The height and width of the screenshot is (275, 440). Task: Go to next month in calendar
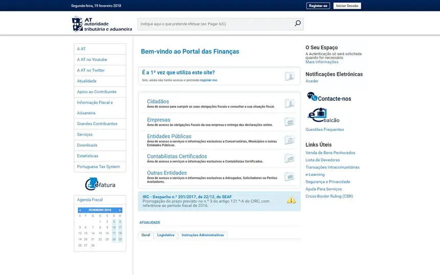click(x=120, y=210)
